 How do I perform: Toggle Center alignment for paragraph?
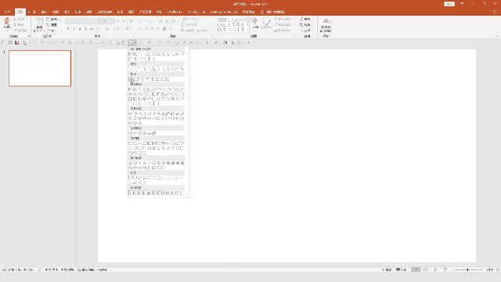click(146, 29)
